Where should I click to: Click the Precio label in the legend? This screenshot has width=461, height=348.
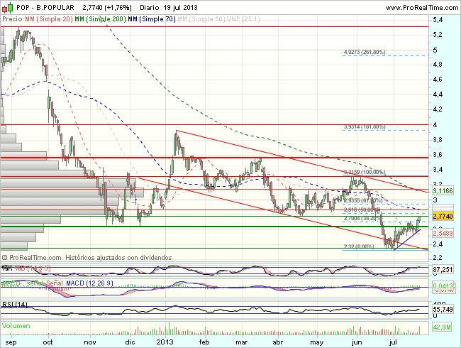[x=13, y=20]
